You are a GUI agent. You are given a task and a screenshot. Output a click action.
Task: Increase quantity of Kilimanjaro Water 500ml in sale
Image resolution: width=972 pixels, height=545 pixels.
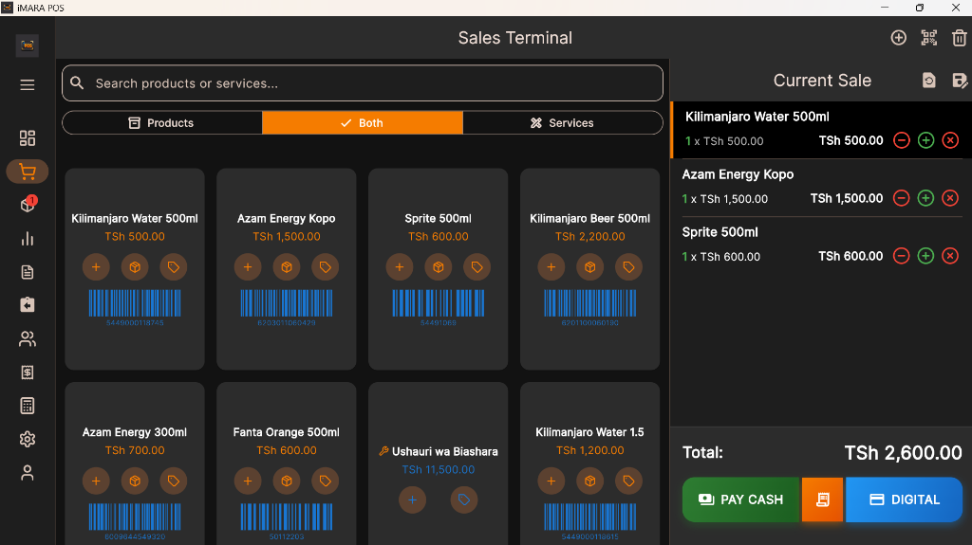[925, 140]
